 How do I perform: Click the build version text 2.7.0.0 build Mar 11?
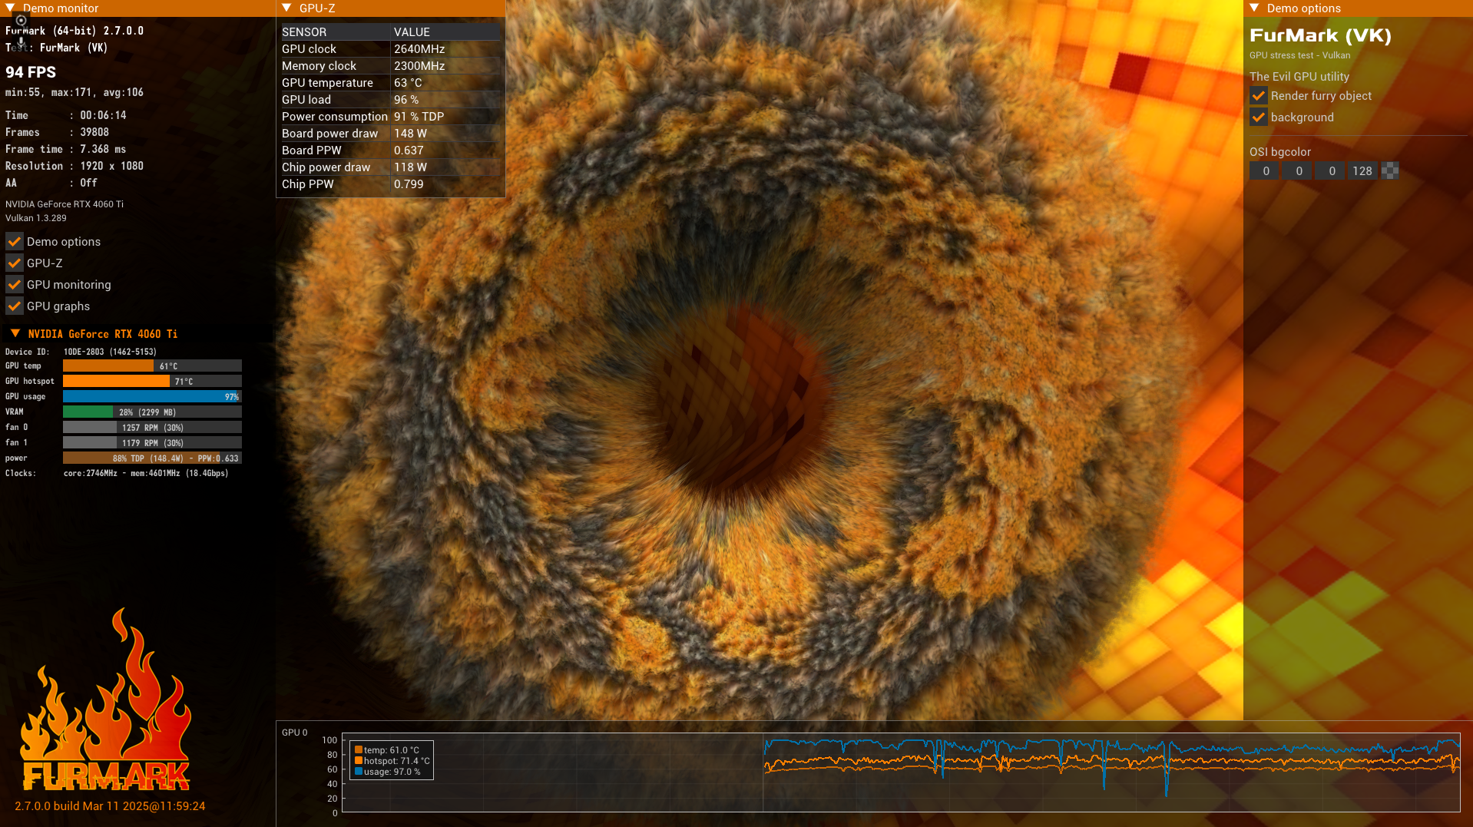110,806
